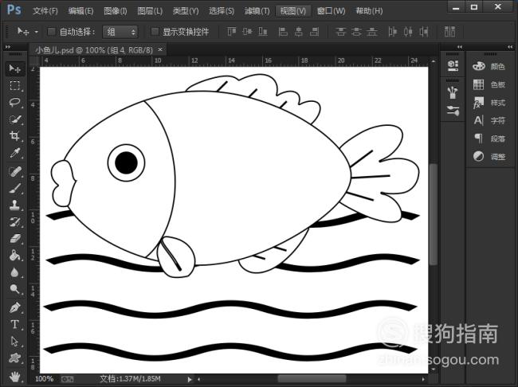Click Align top edges icon
Viewport: 518px width, 387px height.
(232, 32)
